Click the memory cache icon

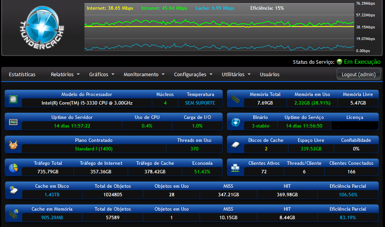(14, 213)
